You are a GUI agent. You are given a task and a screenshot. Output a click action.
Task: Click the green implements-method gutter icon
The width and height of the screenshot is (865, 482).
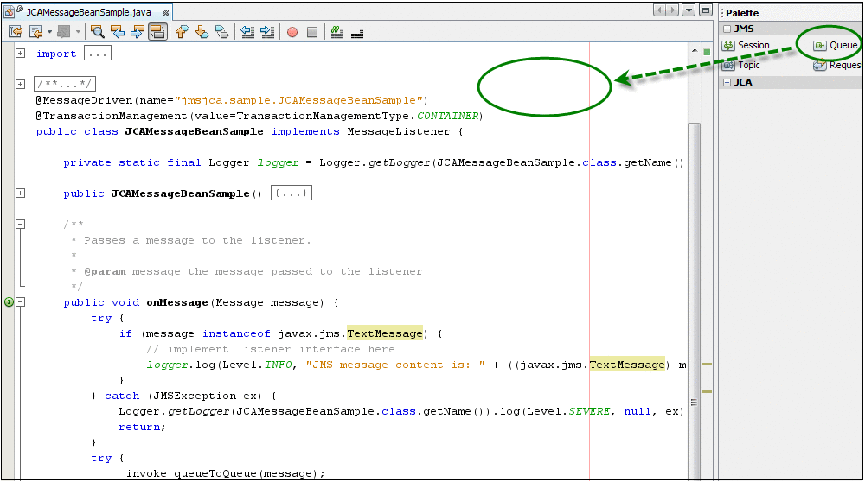tap(9, 301)
